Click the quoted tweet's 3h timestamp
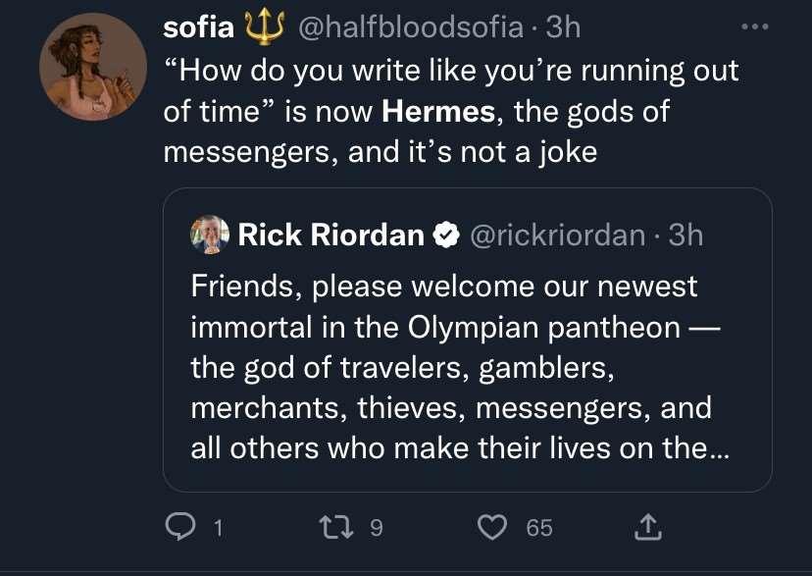 685,236
